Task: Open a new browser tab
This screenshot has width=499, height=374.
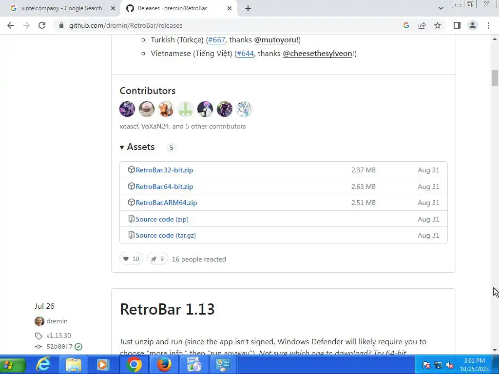Action: (248, 8)
